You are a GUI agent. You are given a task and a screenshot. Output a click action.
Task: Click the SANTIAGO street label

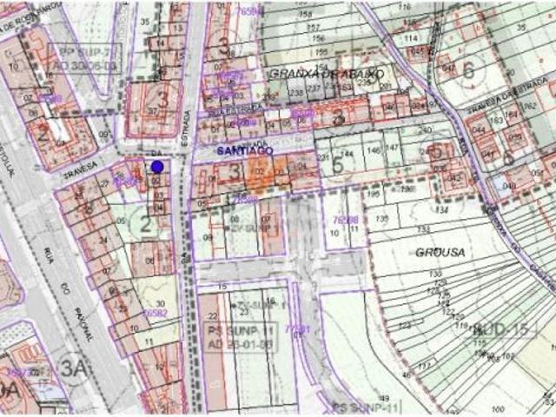pyautogui.click(x=245, y=150)
